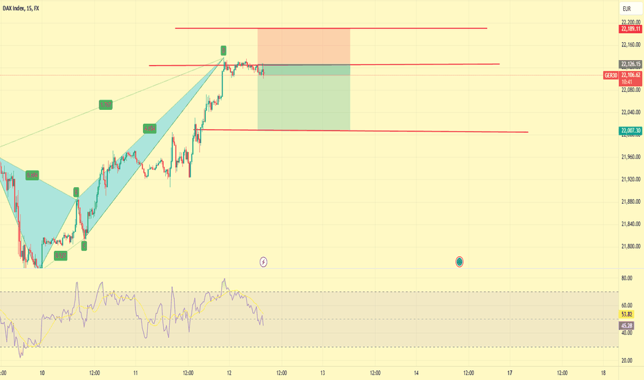Click the yellow 53.82 RSI average value

point(626,314)
